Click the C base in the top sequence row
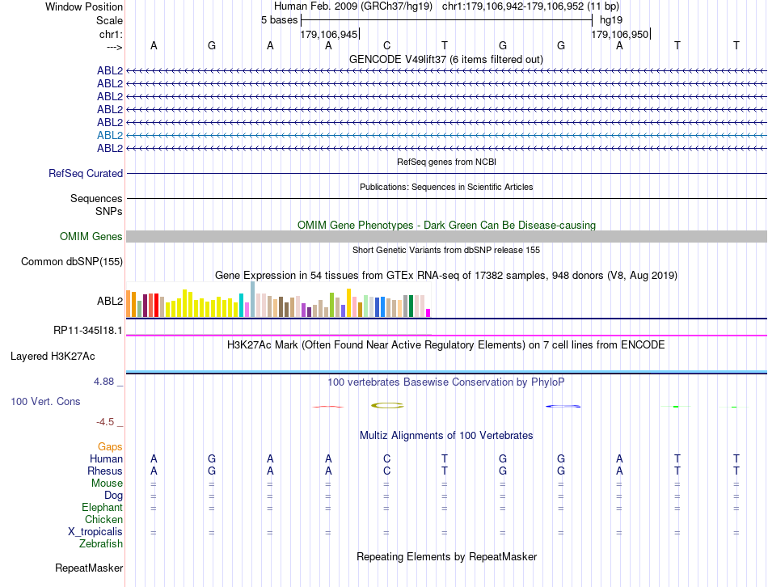768x587 pixels. [386, 45]
